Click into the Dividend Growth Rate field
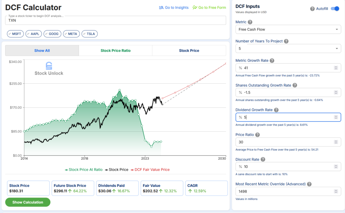Screen dimensions: 345x213 point(288,117)
